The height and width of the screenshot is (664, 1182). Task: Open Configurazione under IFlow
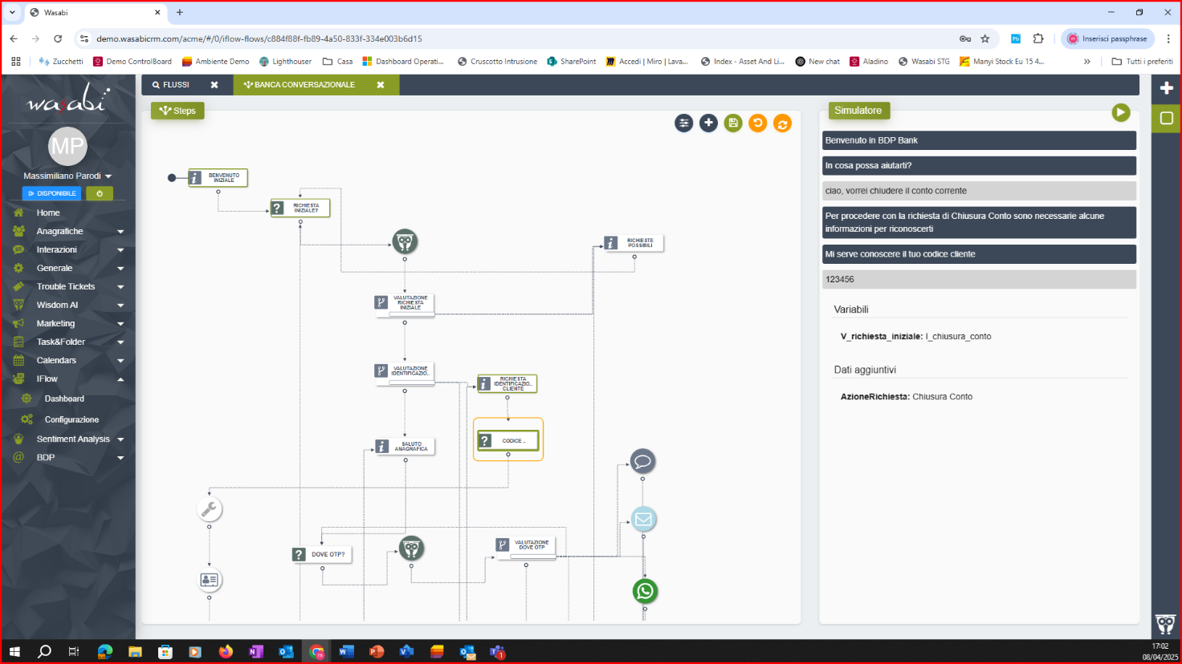point(71,419)
